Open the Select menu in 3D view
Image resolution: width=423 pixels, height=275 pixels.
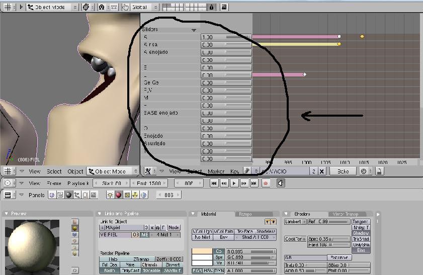[54, 171]
